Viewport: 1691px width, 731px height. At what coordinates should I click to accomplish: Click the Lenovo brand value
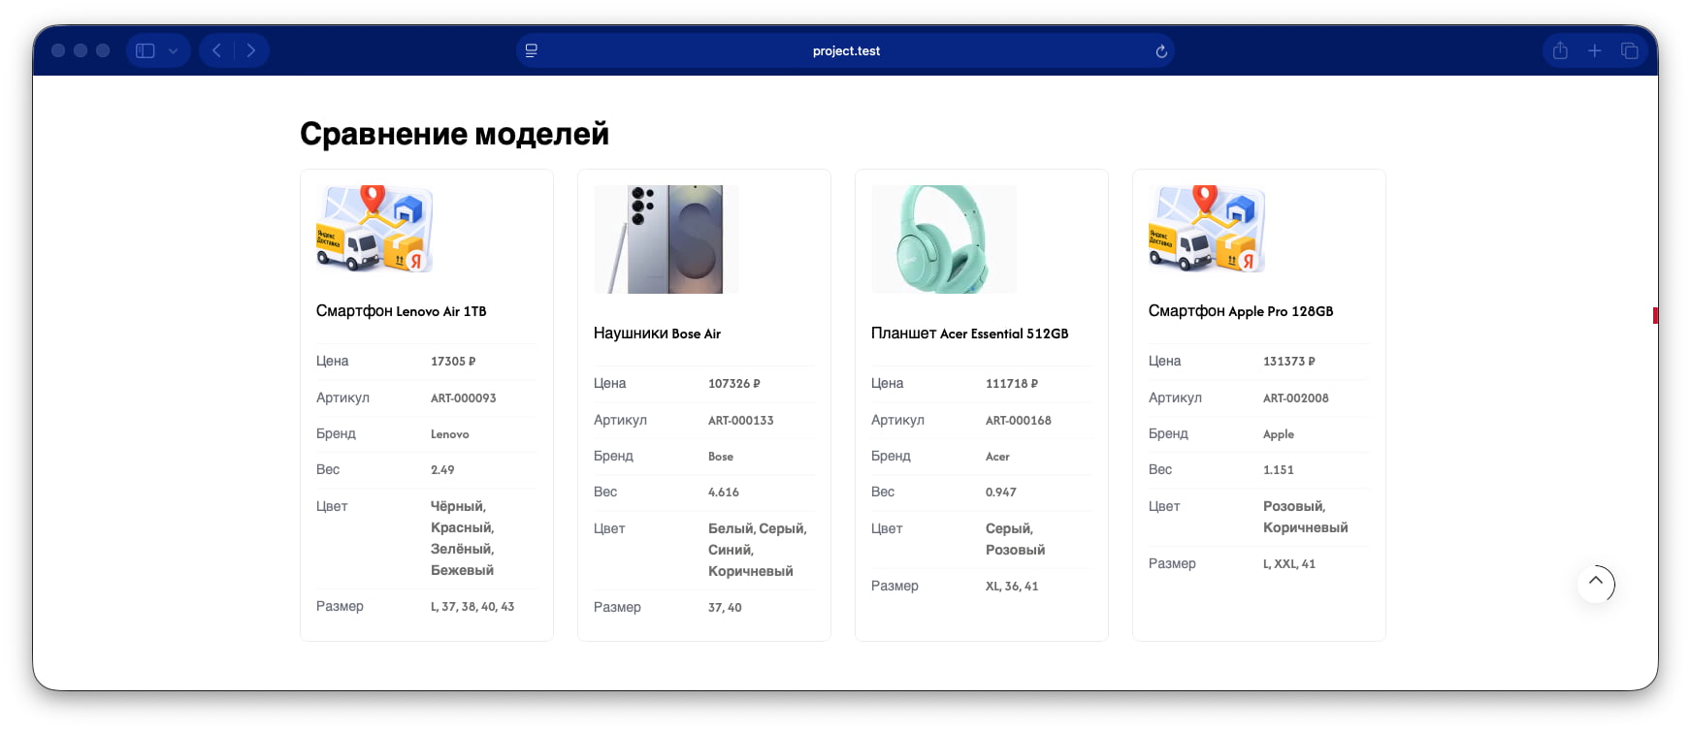pos(450,434)
